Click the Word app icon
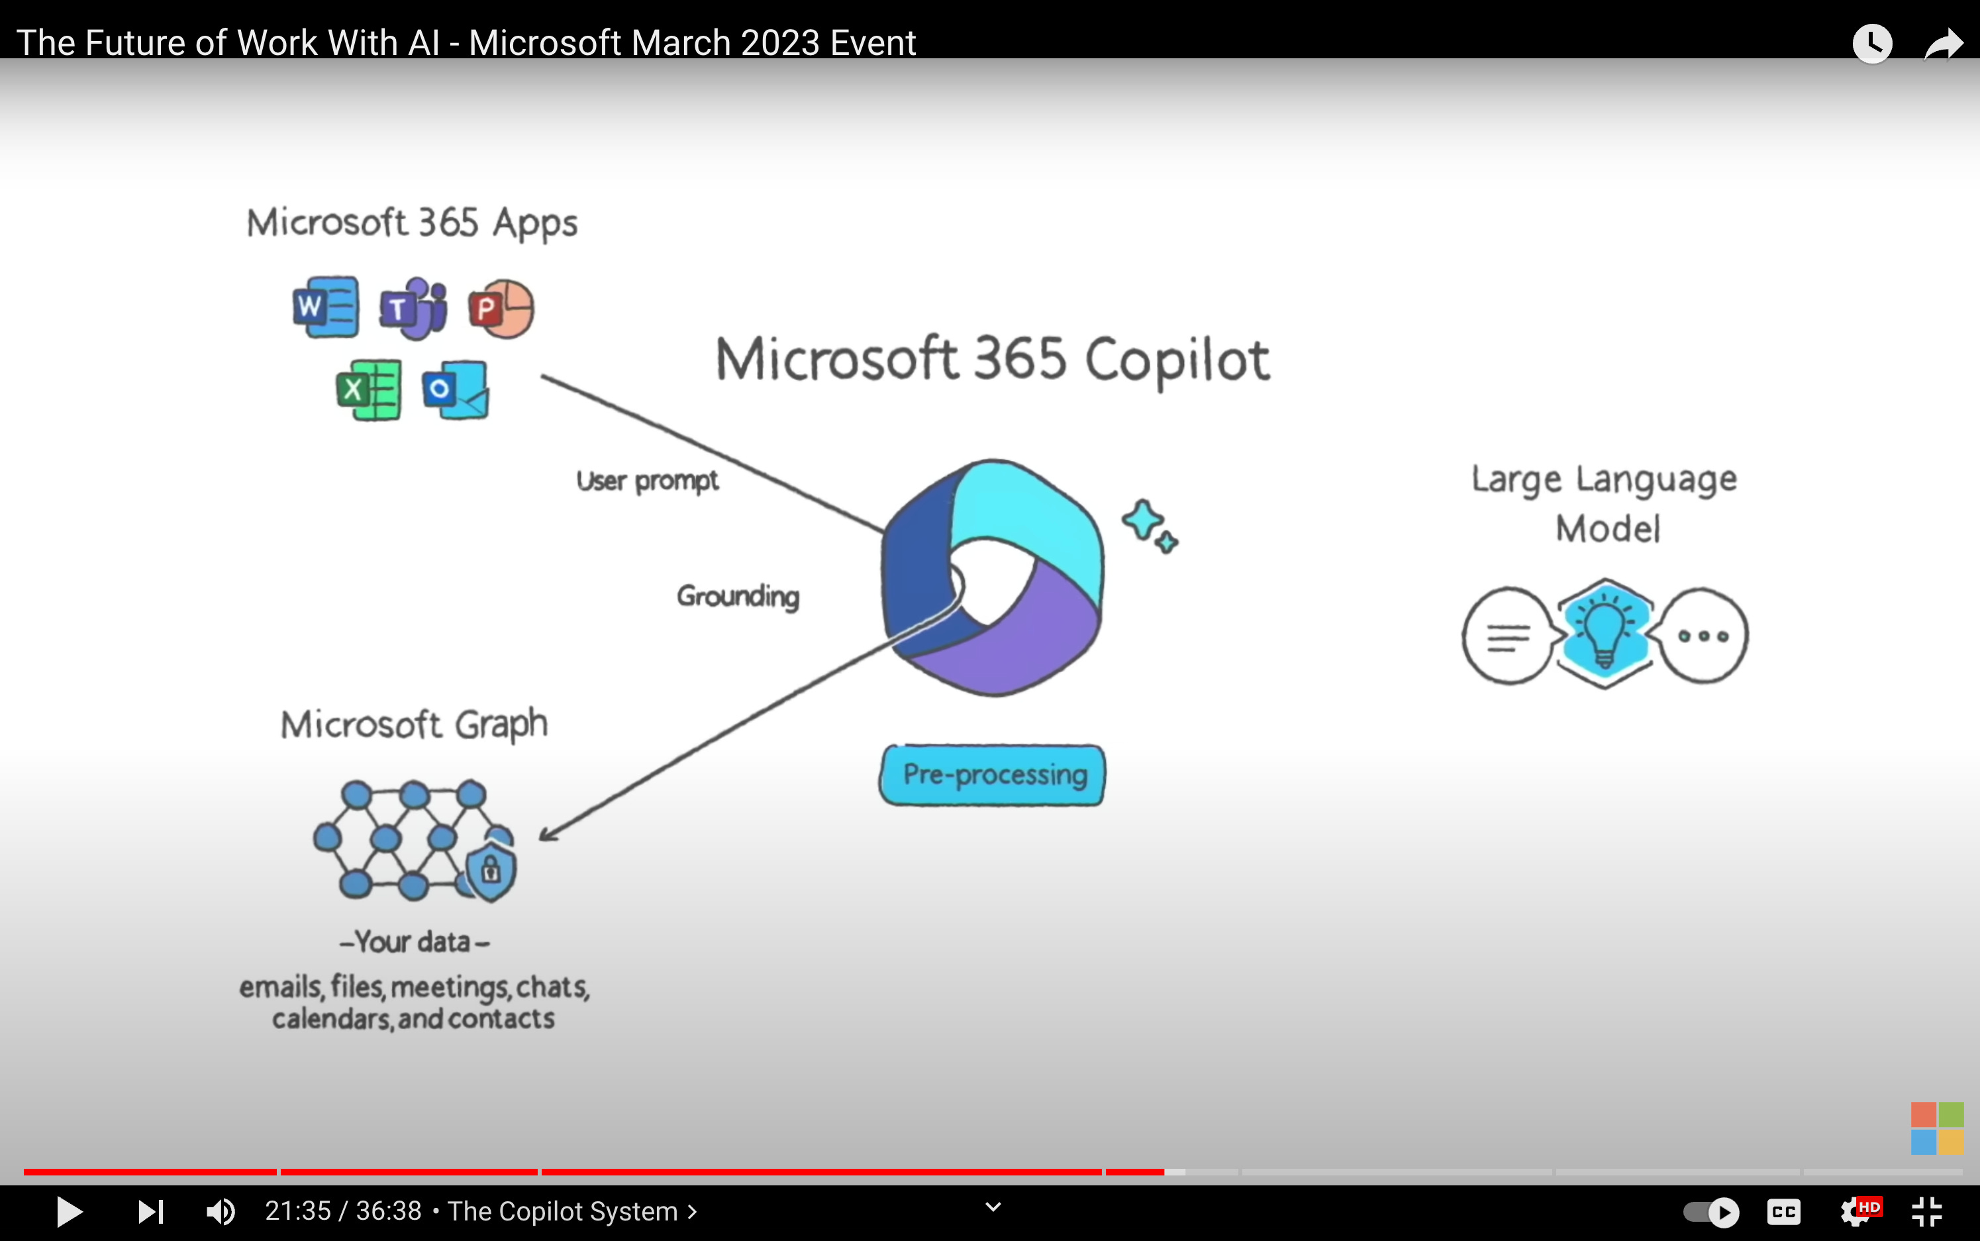The image size is (1980, 1241). click(326, 307)
